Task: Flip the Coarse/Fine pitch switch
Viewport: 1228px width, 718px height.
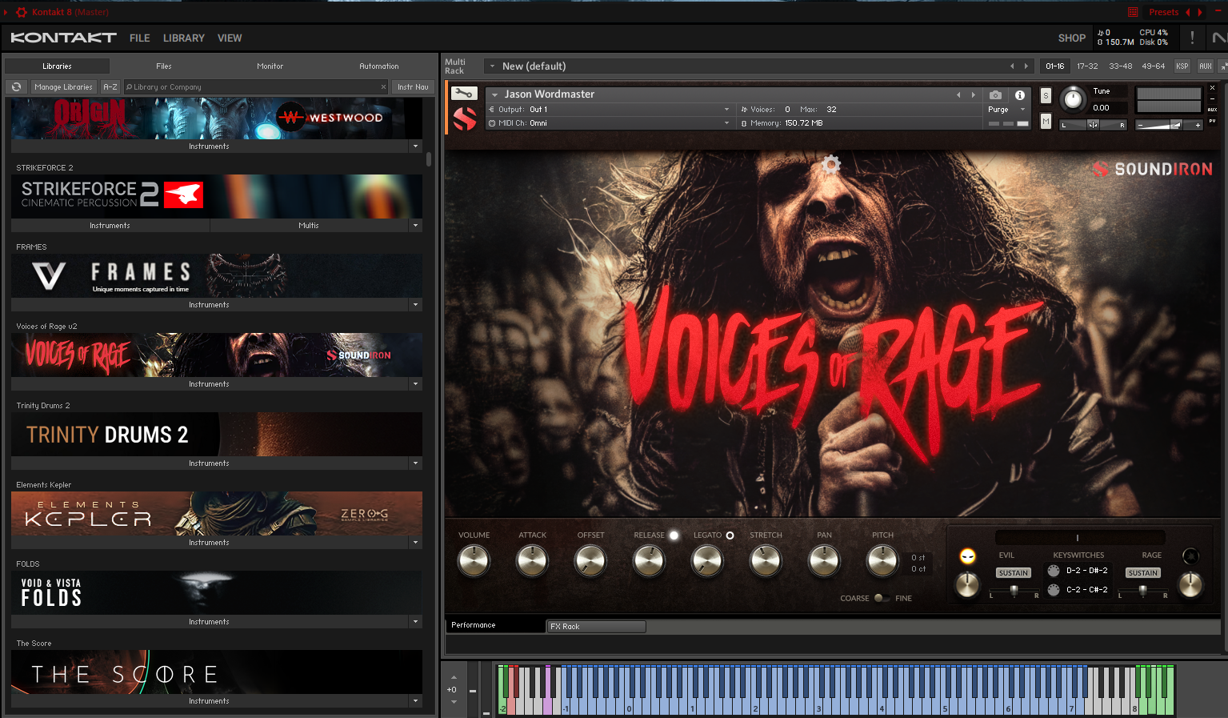Action: pyautogui.click(x=881, y=598)
